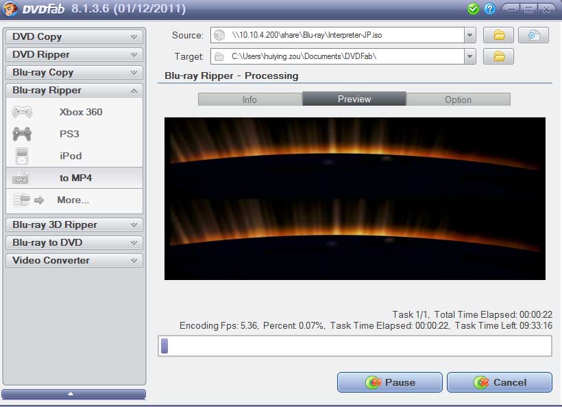Screen dimensions: 562x407
Task: Collapse sidebar using bottom arrow bar
Action: click(74, 394)
